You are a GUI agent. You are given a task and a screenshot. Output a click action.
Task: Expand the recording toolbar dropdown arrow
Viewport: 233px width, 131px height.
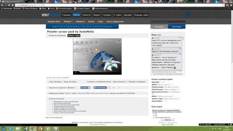click(228, 124)
